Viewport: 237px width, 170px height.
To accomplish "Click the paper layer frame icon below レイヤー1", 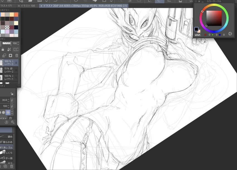I will [7, 83].
